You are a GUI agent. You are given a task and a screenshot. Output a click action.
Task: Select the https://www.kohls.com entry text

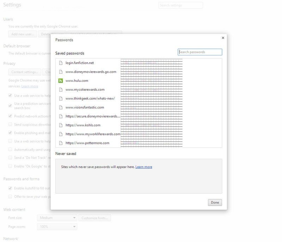coord(83,125)
